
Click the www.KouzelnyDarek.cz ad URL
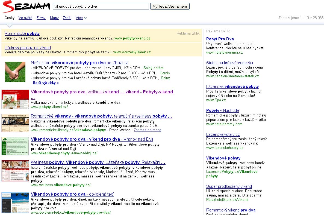point(132,52)
